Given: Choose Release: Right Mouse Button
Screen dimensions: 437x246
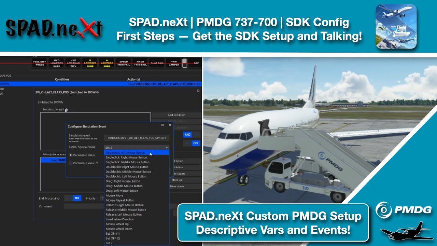Looking at the screenshot, I should pos(137,205).
